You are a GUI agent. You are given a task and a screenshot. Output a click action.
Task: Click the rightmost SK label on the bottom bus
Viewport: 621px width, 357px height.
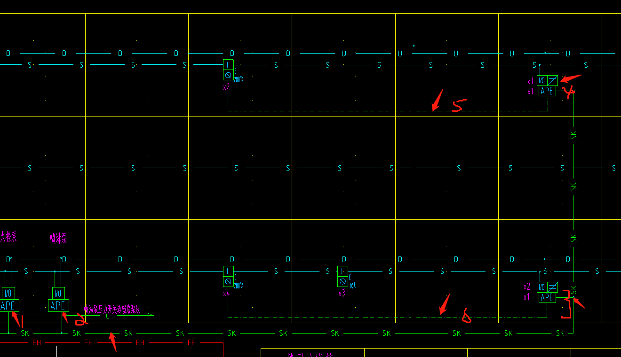tap(560, 333)
